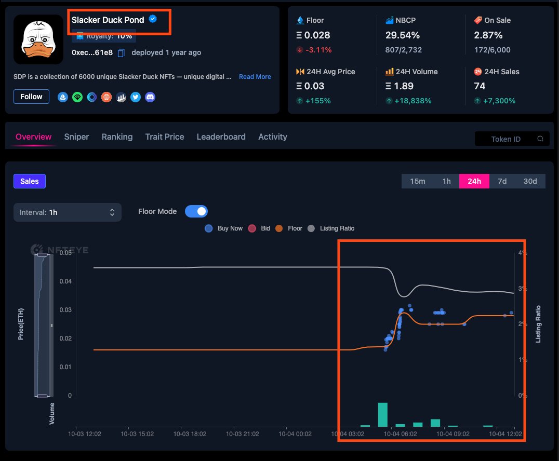The height and width of the screenshot is (461, 559).
Task: Click the tallest teal volume bar
Action: 382,415
